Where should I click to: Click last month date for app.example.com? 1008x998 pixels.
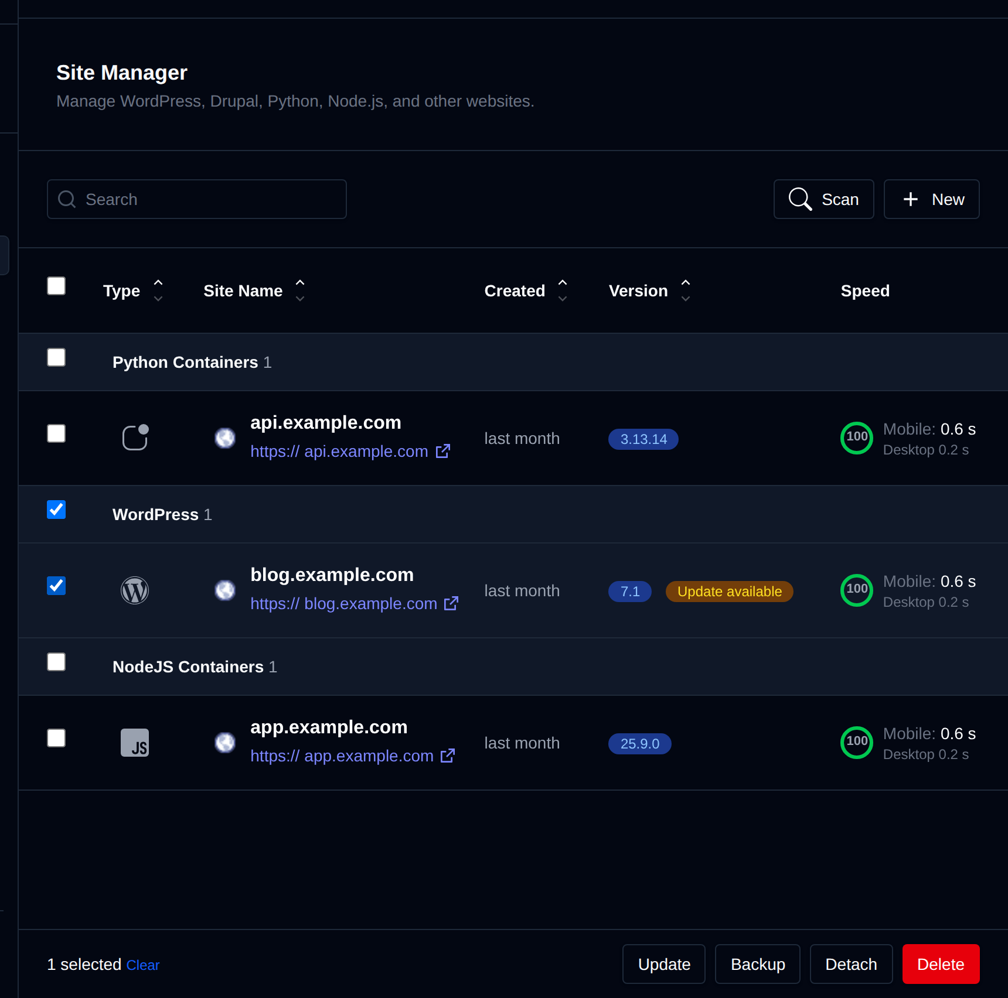pyautogui.click(x=522, y=743)
